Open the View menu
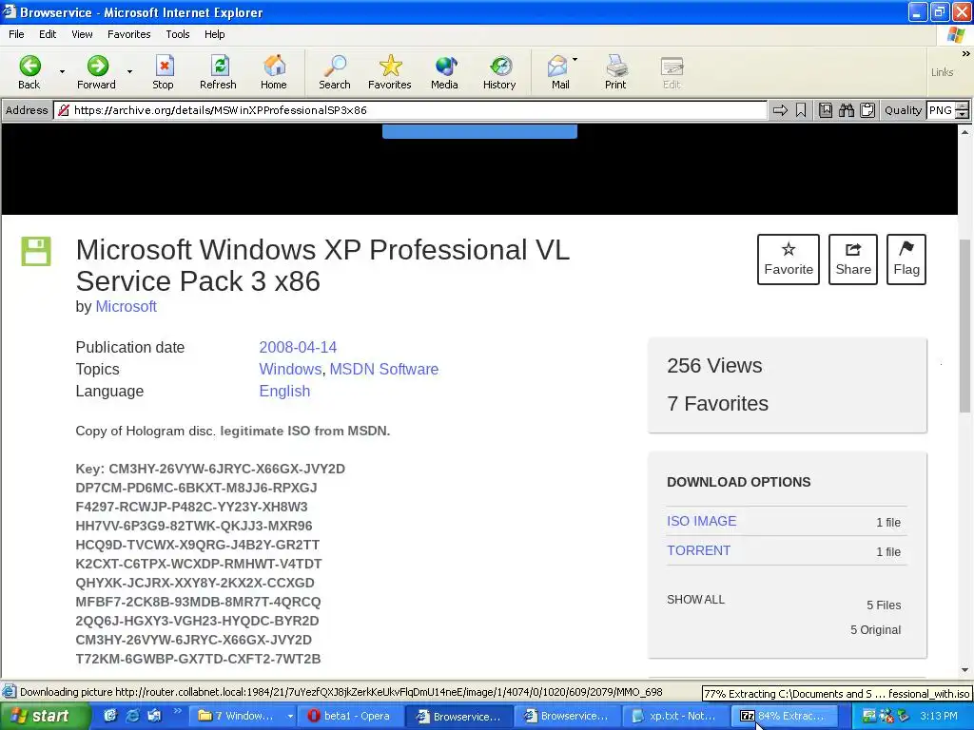The width and height of the screenshot is (974, 730). click(82, 34)
